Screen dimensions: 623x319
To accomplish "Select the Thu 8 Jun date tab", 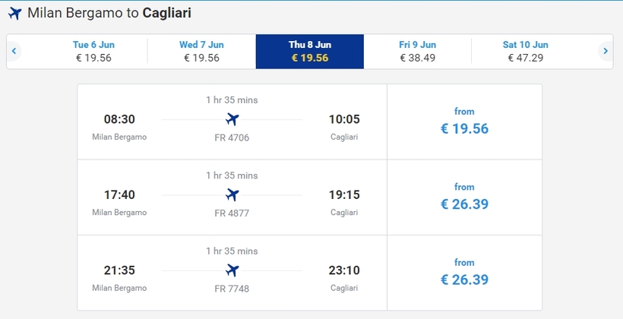I will pyautogui.click(x=309, y=51).
